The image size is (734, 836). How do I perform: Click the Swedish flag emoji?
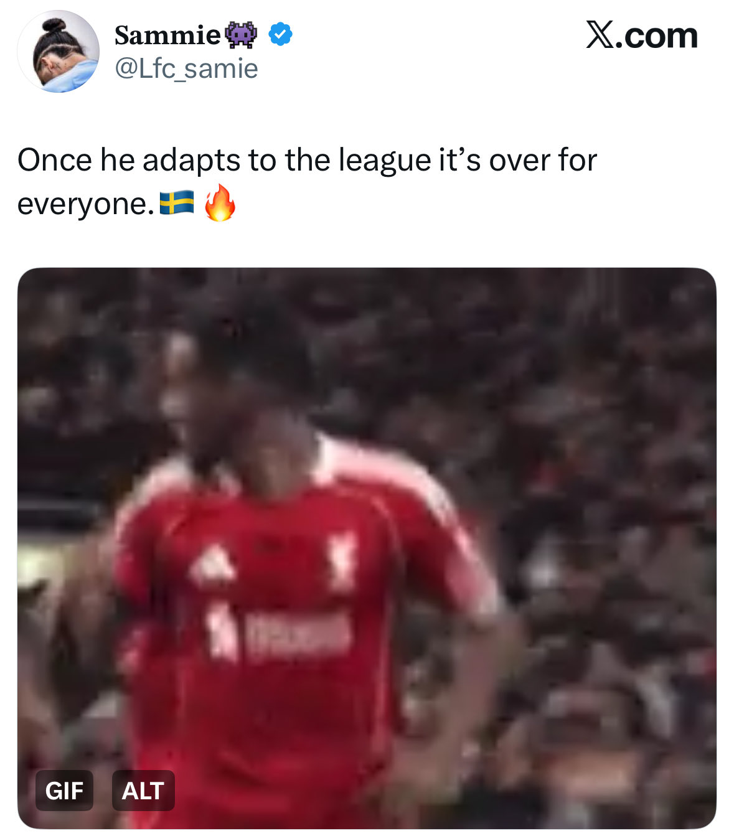(x=177, y=203)
